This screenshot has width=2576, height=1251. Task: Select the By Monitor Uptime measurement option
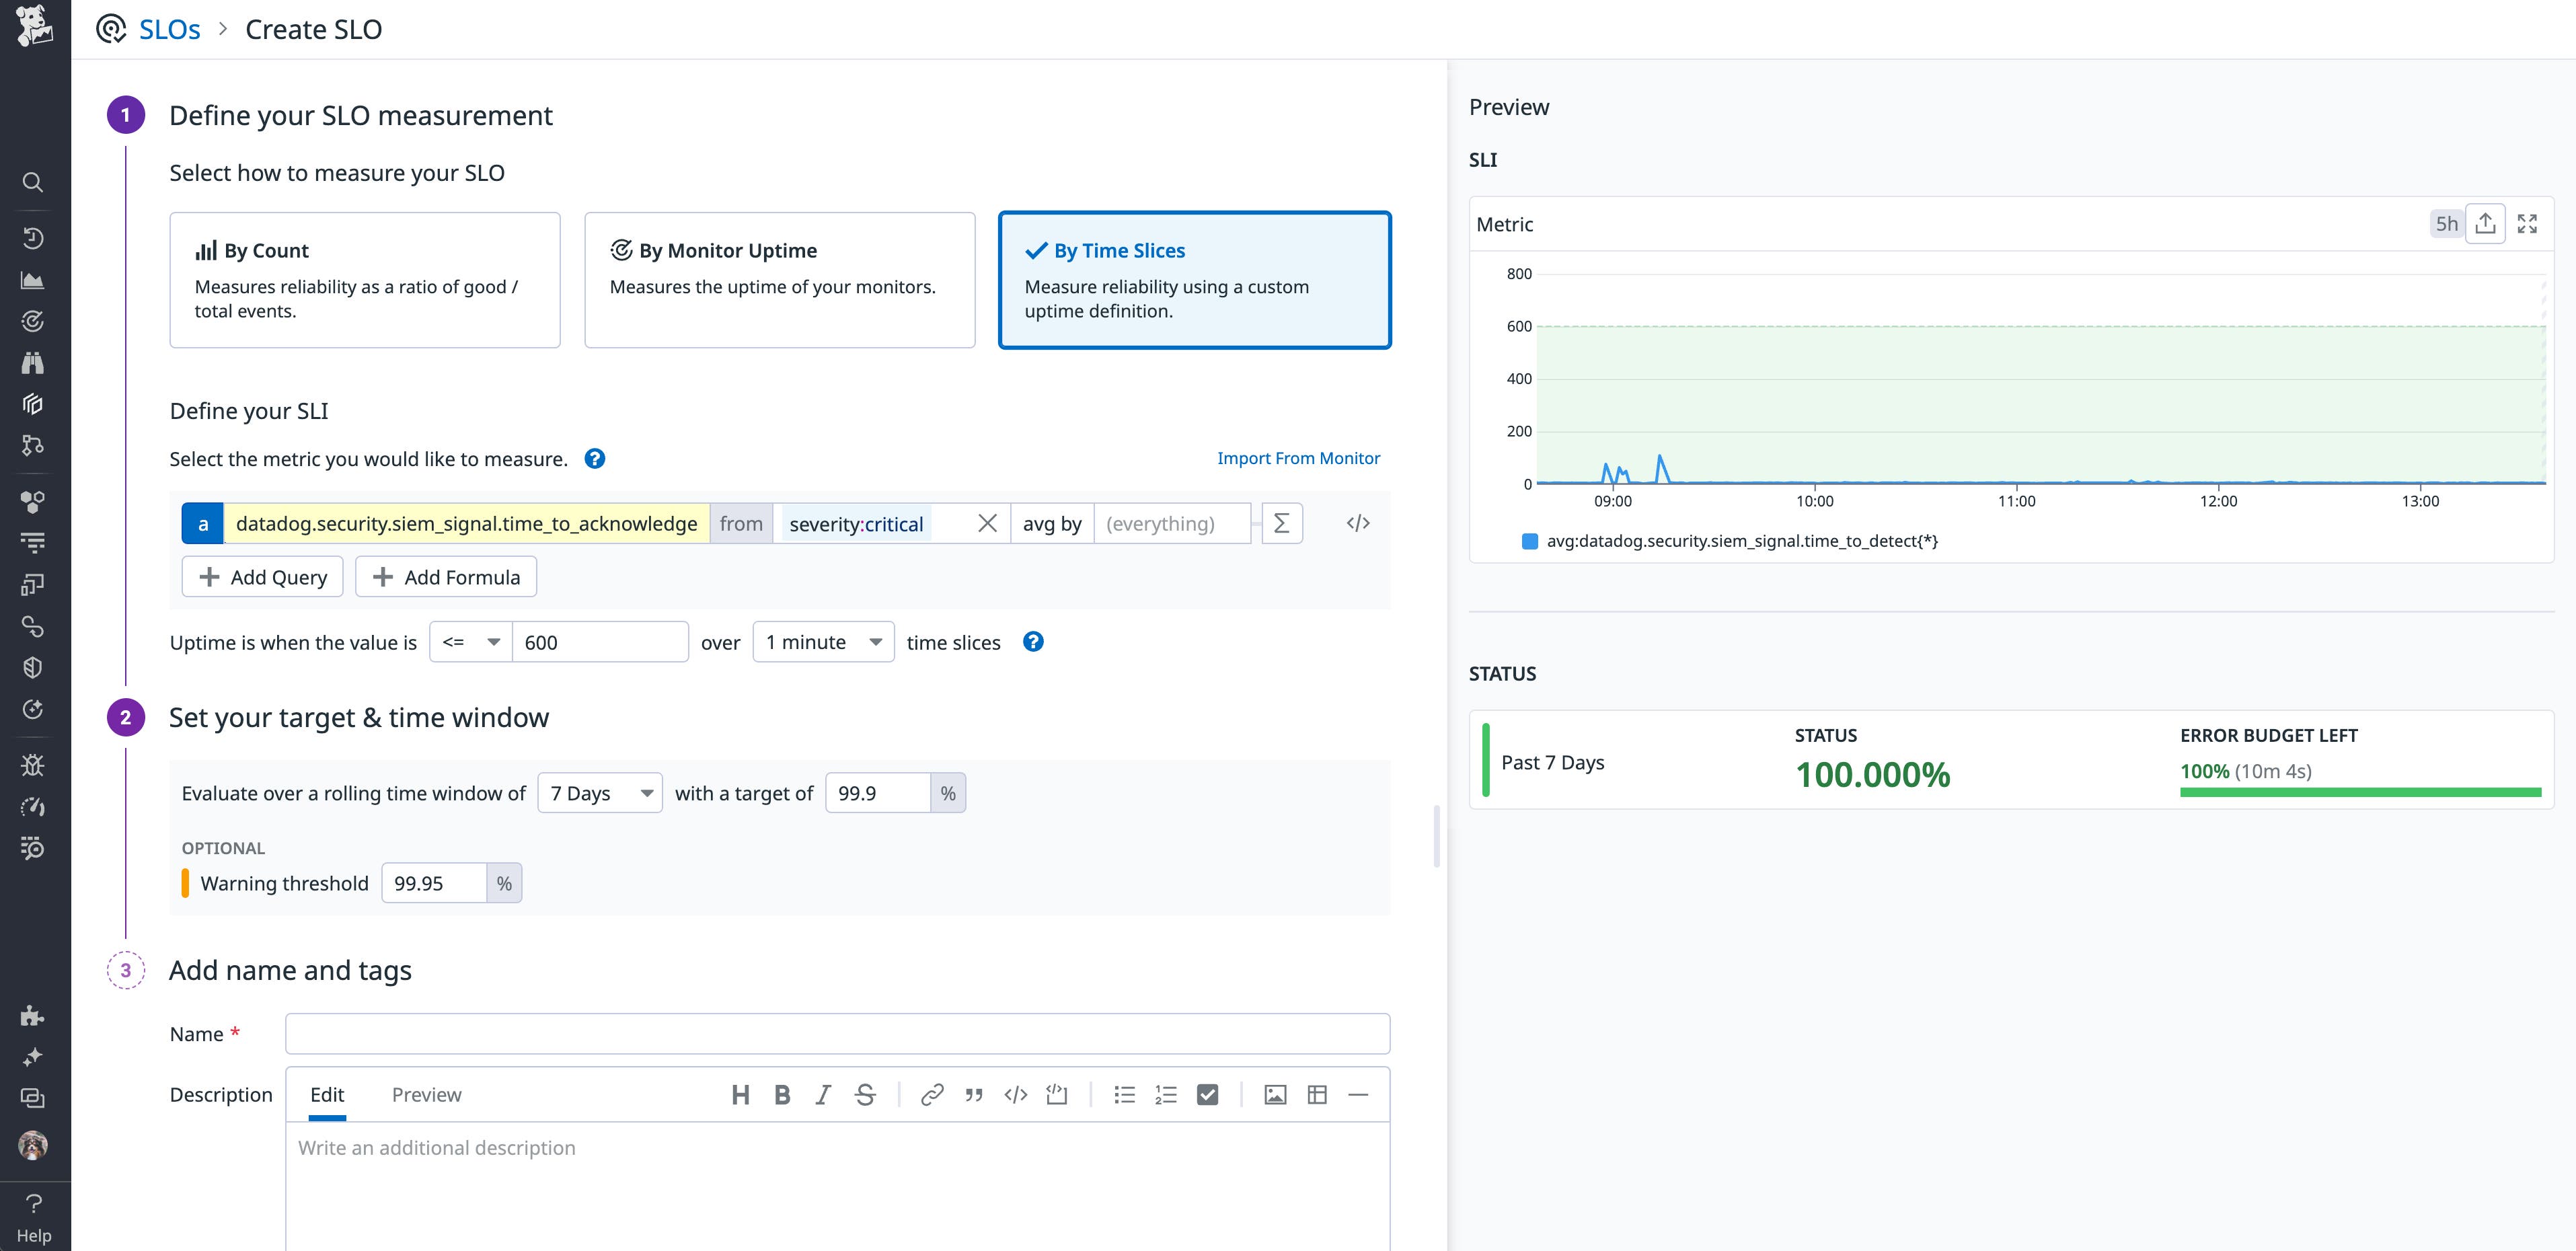[779, 280]
